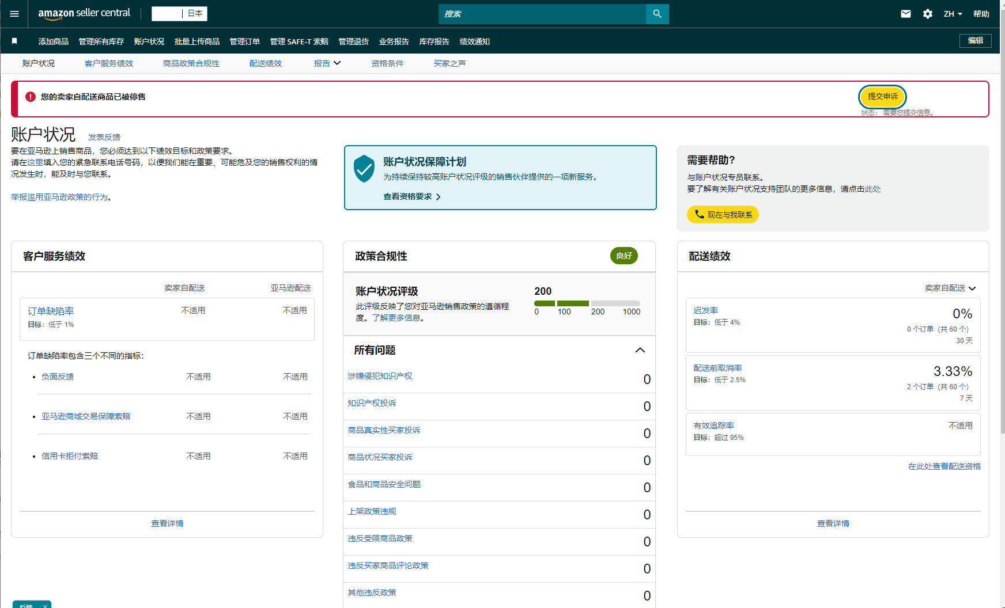The width and height of the screenshot is (1005, 608).
Task: Click the 此处 link in help box
Action: coord(872,189)
